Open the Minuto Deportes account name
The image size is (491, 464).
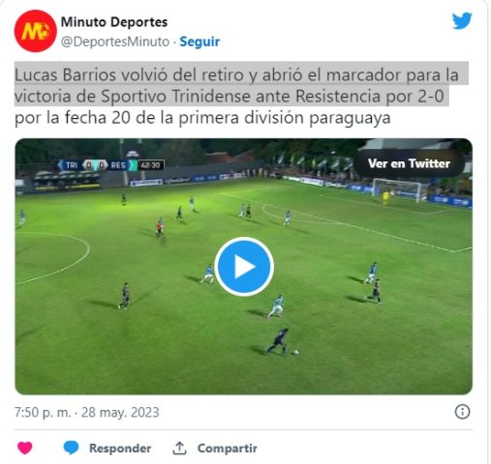coord(114,22)
